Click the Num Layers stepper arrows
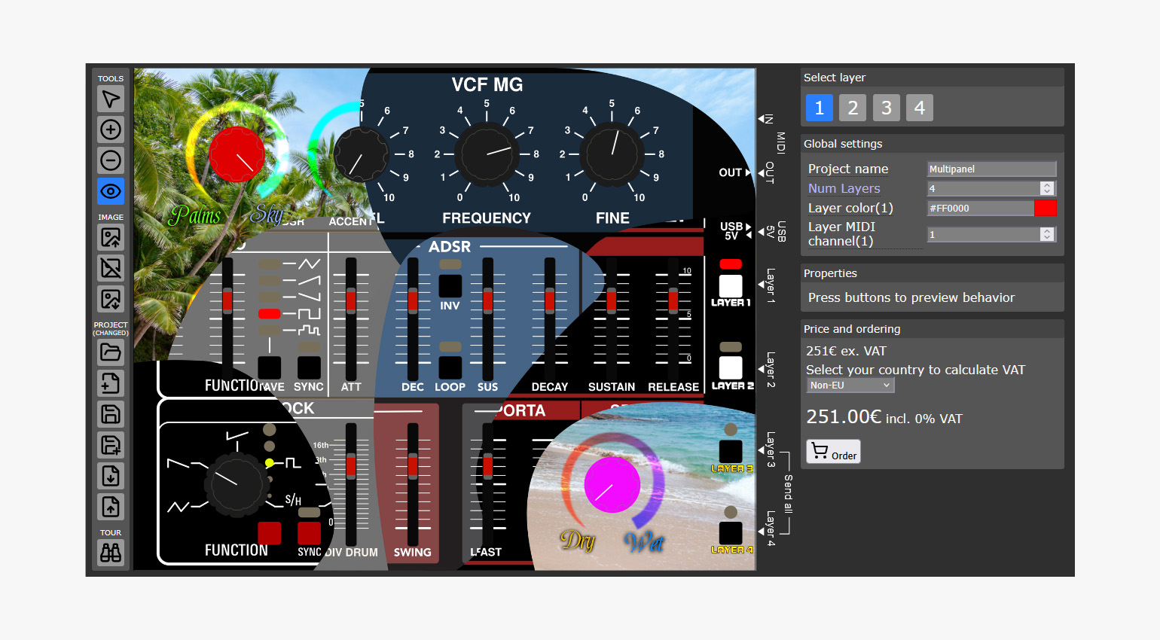The image size is (1160, 640). coord(1046,188)
